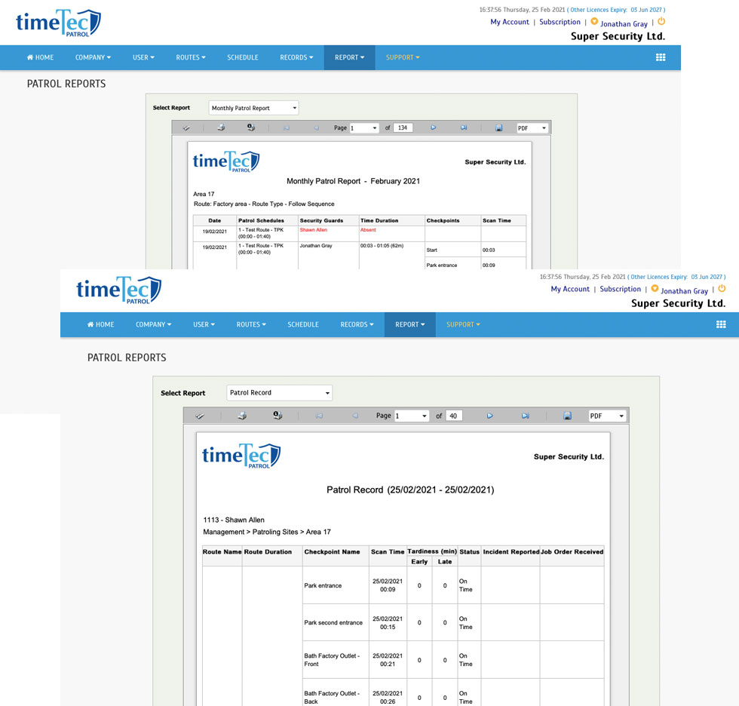This screenshot has width=739, height=706.
Task: Click the print icon in Monthly Patrol Report toolbar
Action: point(221,128)
